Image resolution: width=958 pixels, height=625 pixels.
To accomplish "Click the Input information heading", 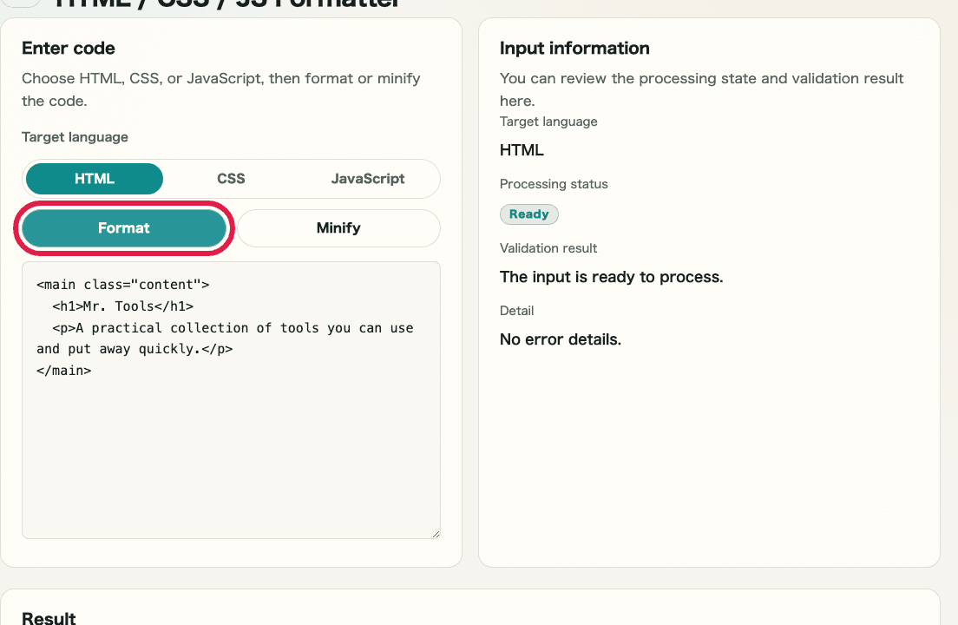I will click(x=574, y=48).
